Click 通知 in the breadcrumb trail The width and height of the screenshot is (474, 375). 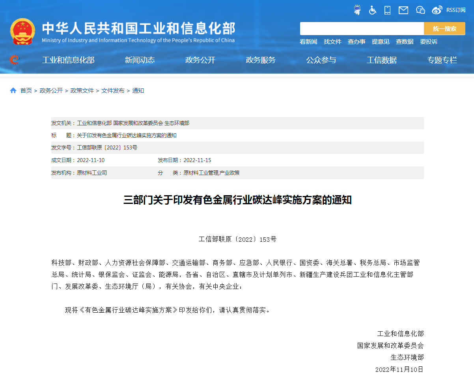click(138, 91)
